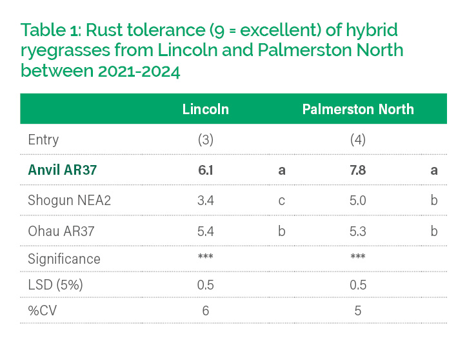The width and height of the screenshot is (467, 345).
Task: Select Anvil AR37 Lincoln score 6.1
Action: pos(206,170)
